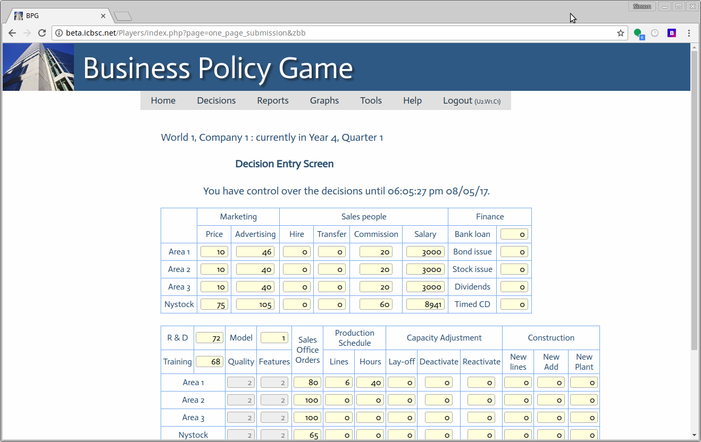Select Tools in the navigation bar
The image size is (701, 442).
[x=371, y=100]
